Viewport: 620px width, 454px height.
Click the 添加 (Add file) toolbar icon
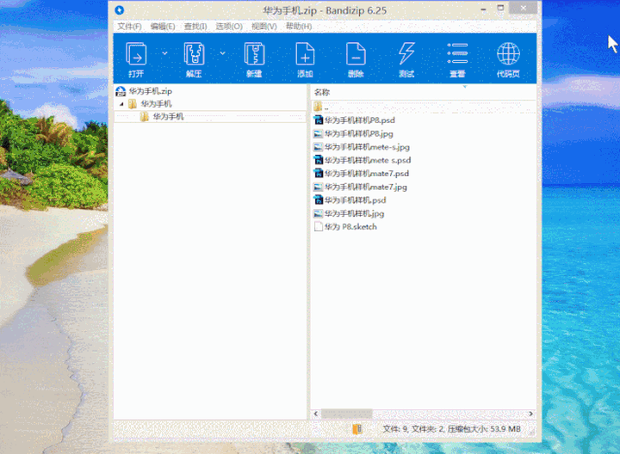pos(305,53)
